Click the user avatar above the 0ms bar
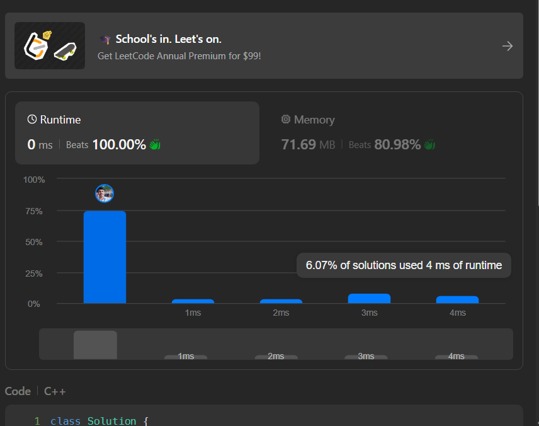This screenshot has height=426, width=539. (x=105, y=193)
